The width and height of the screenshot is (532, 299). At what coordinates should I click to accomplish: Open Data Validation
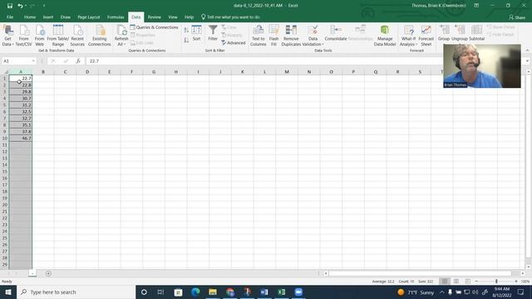313,36
